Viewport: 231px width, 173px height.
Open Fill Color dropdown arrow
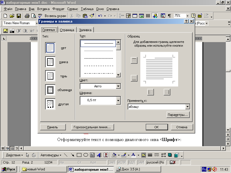coord(119,155)
